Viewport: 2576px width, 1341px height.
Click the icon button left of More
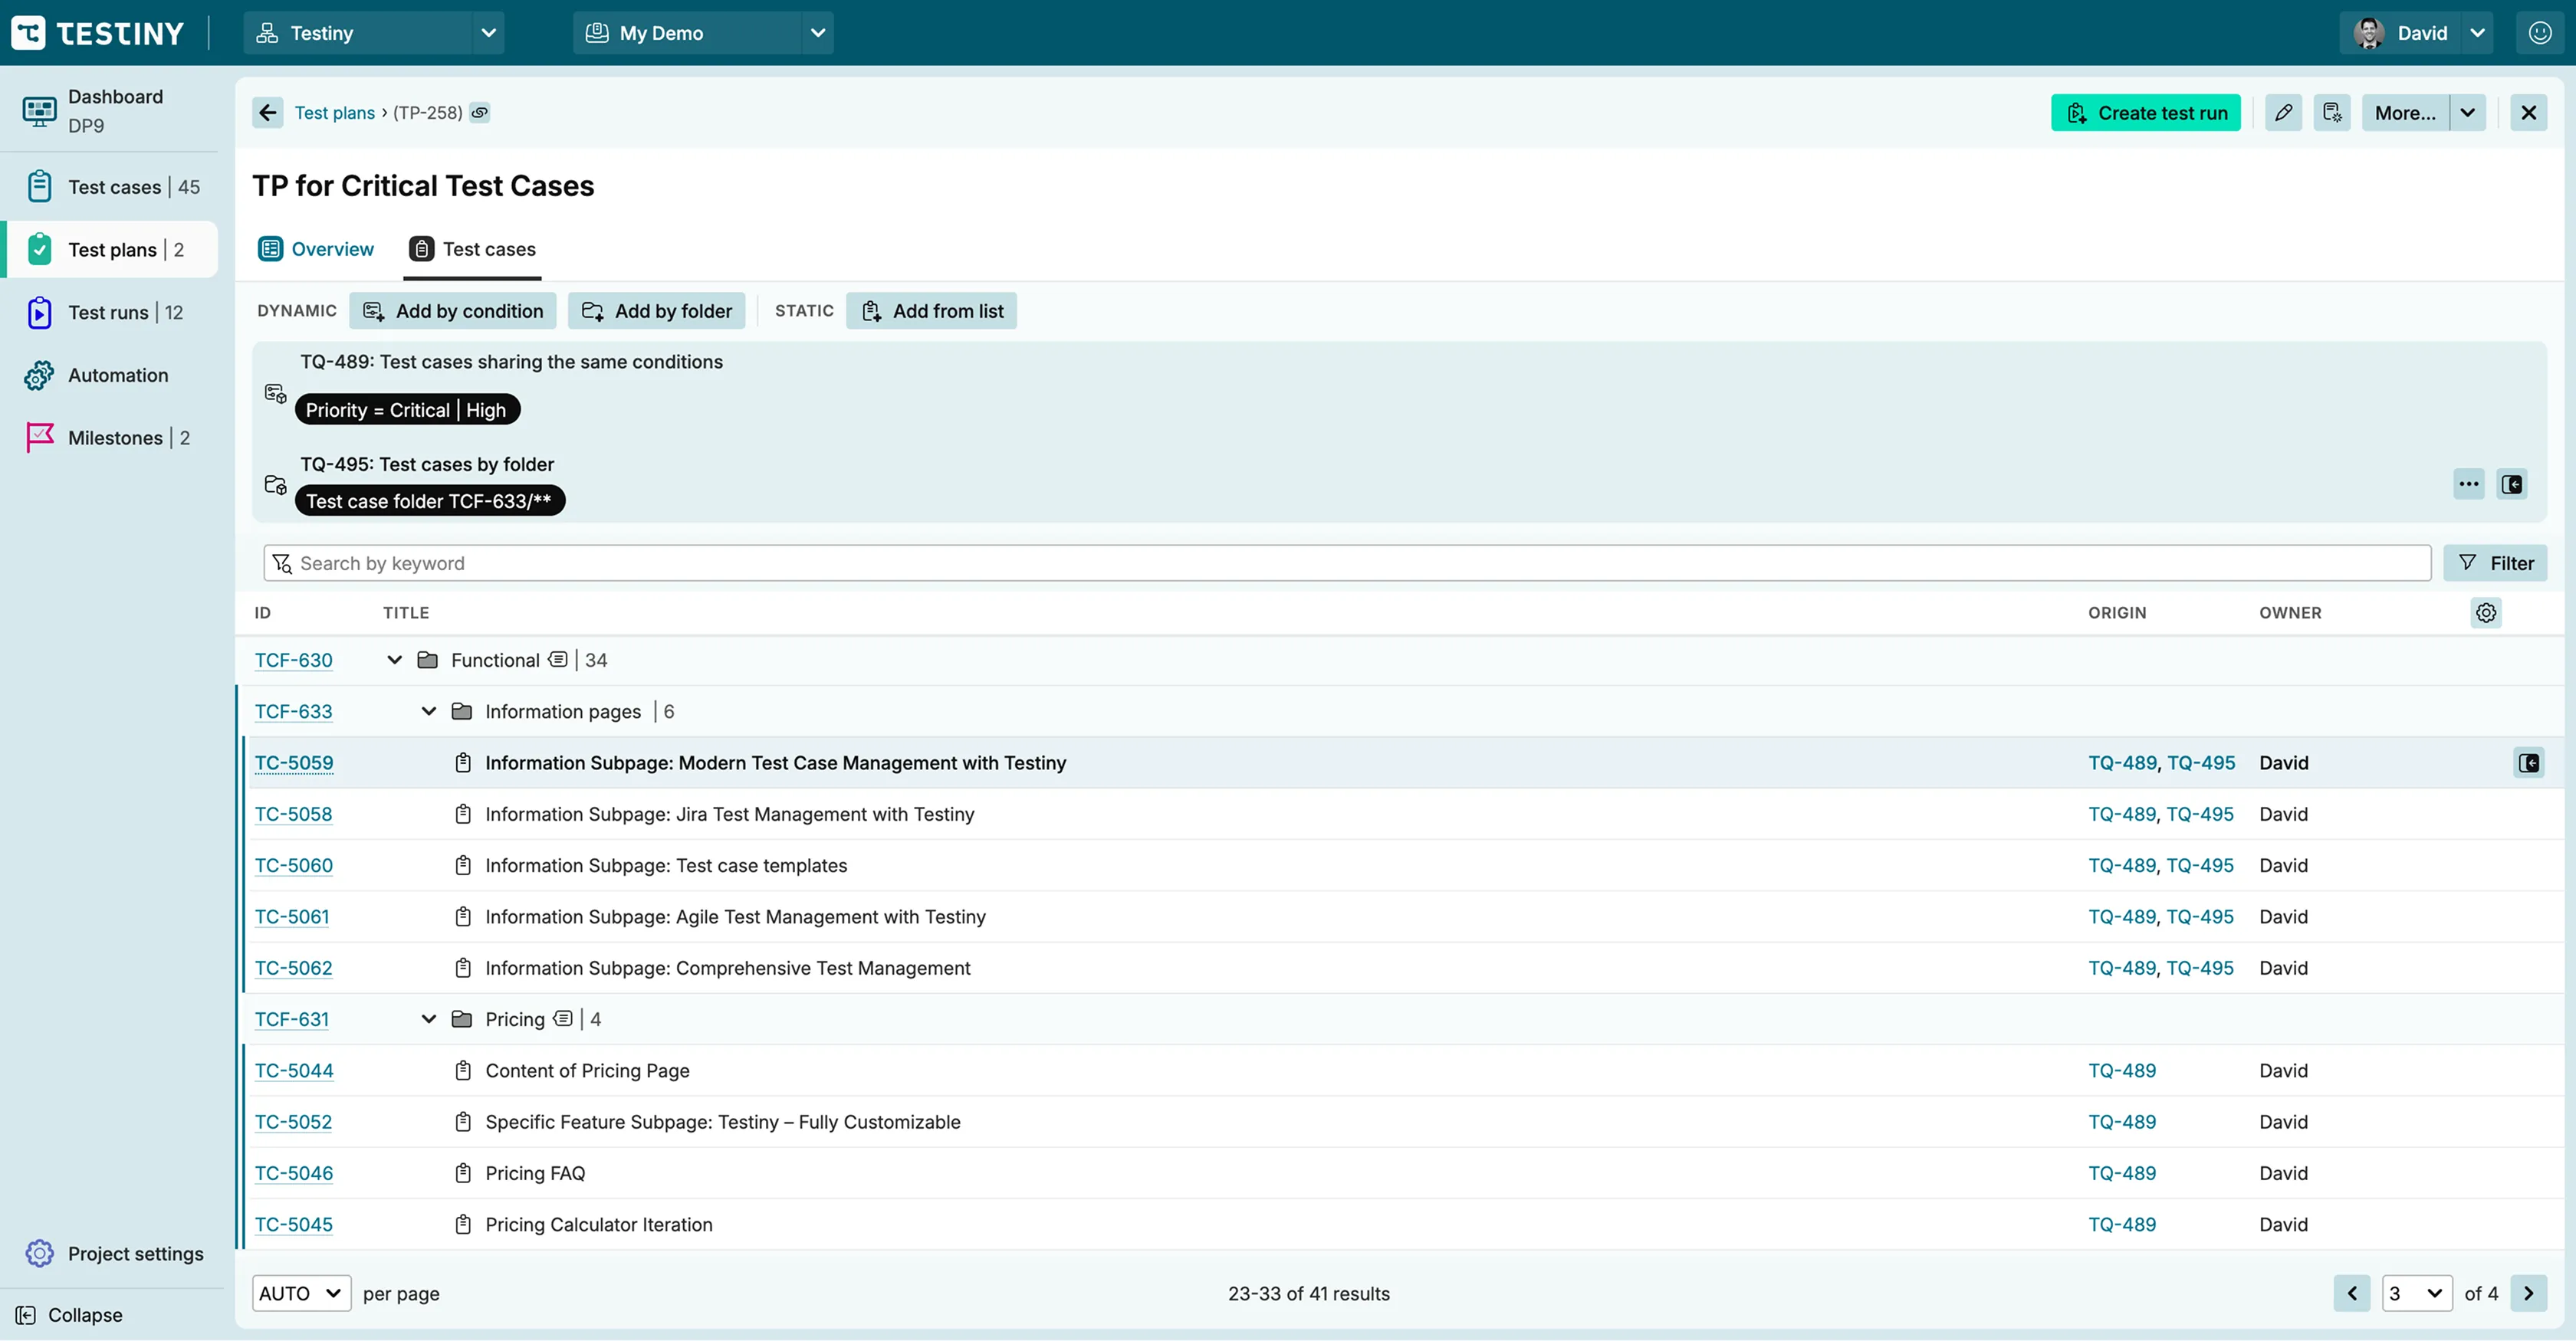pyautogui.click(x=2332, y=113)
